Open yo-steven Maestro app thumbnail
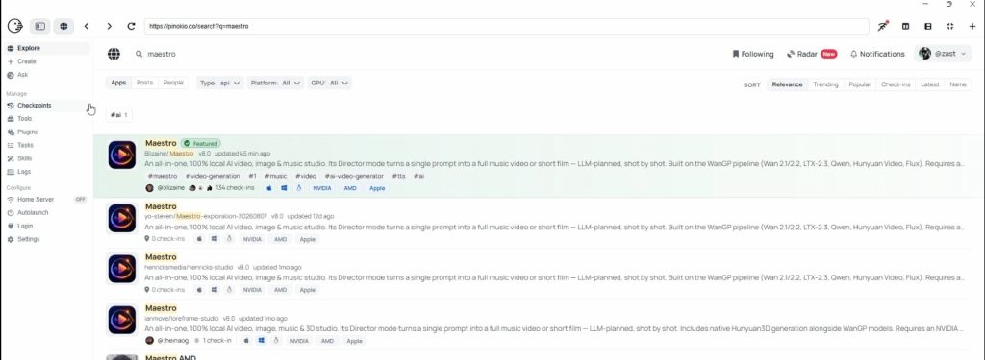Image resolution: width=985 pixels, height=360 pixels. coord(122,218)
